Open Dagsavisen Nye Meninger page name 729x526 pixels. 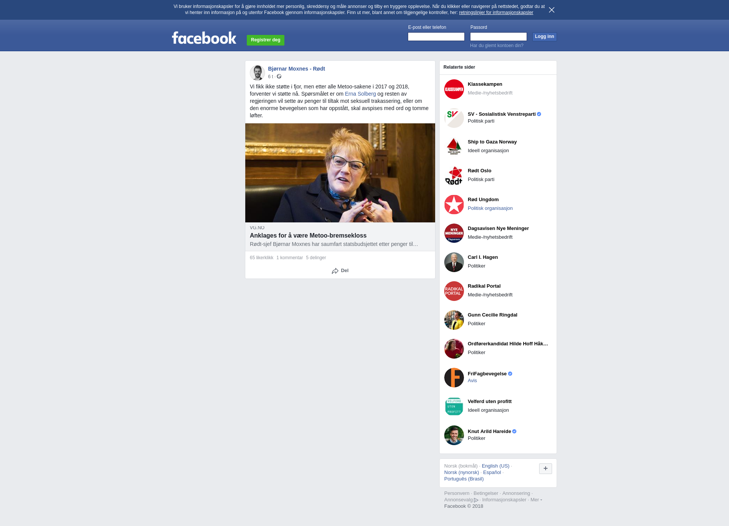click(498, 228)
